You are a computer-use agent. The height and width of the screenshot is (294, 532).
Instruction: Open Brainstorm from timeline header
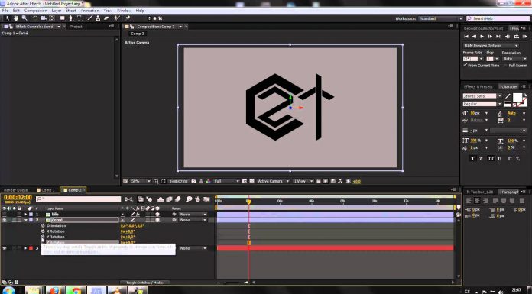coord(189,199)
